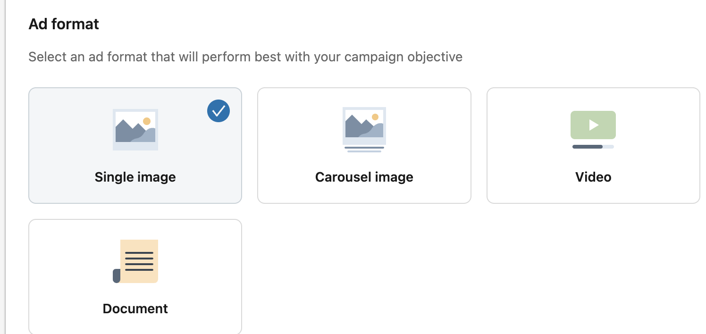This screenshot has height=334, width=706.
Task: Click the sun dot in Carousel image icon
Action: 375,117
